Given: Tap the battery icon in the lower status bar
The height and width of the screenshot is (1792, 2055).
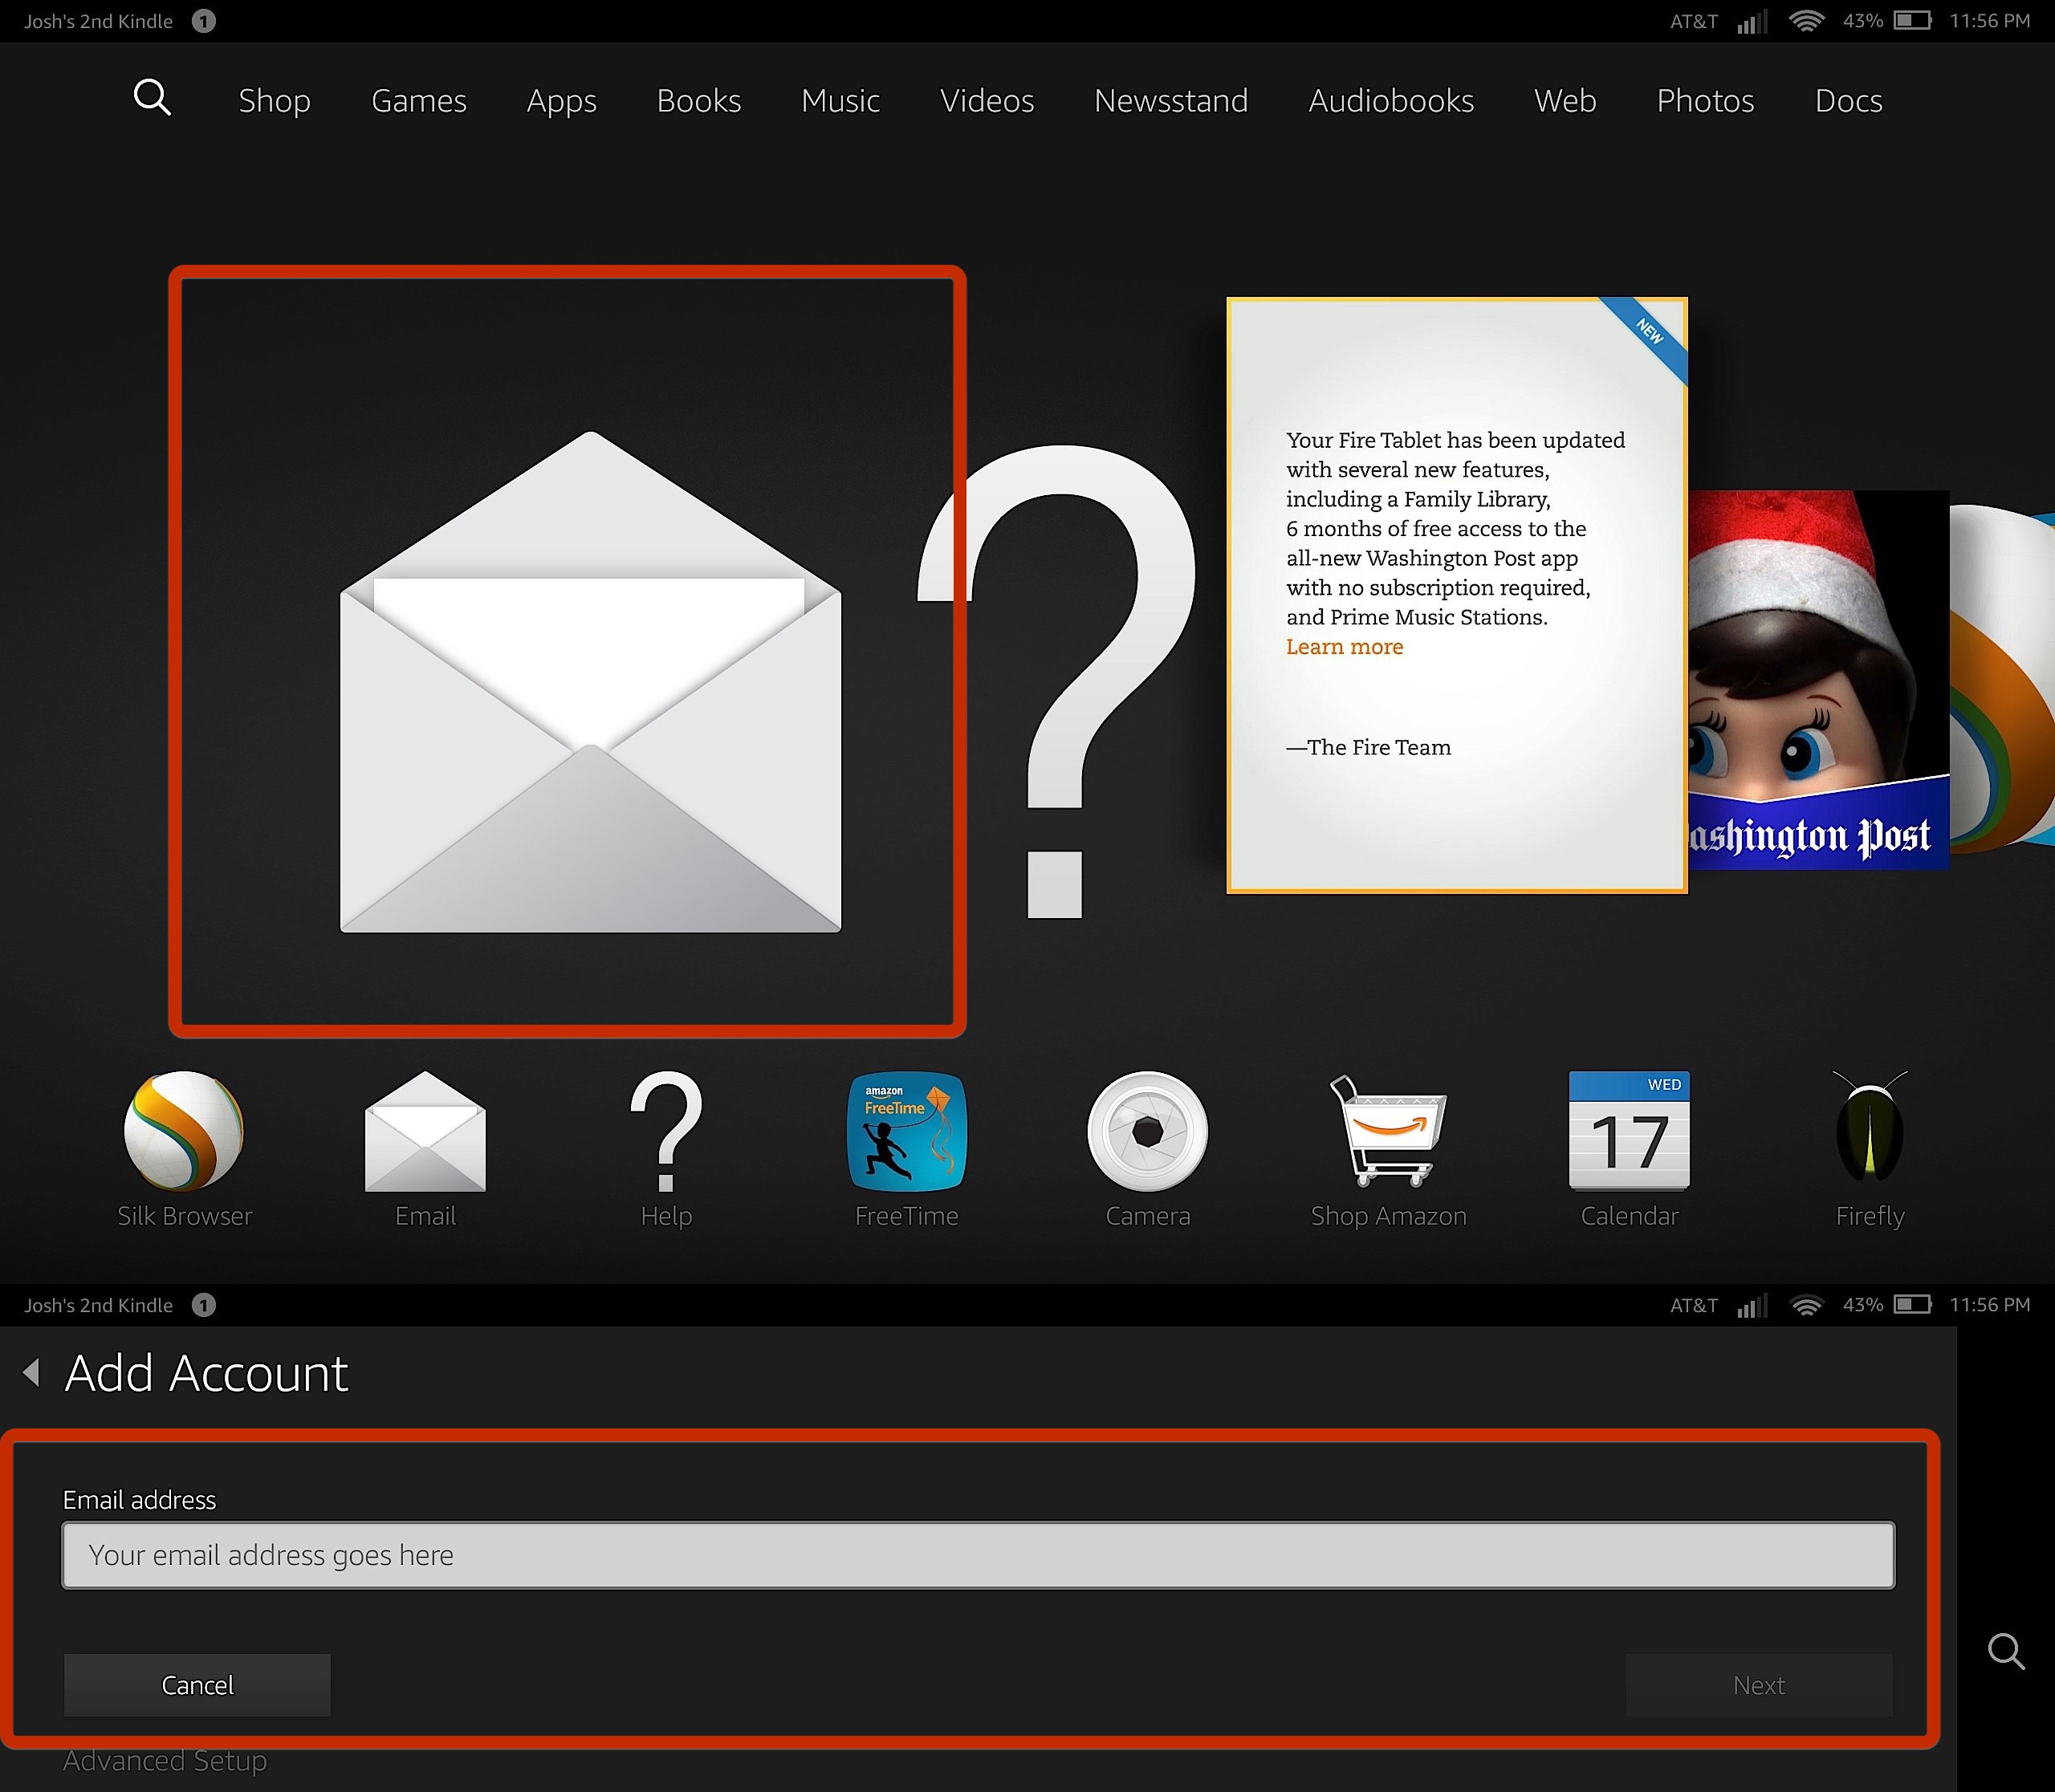Looking at the screenshot, I should tap(1912, 1305).
